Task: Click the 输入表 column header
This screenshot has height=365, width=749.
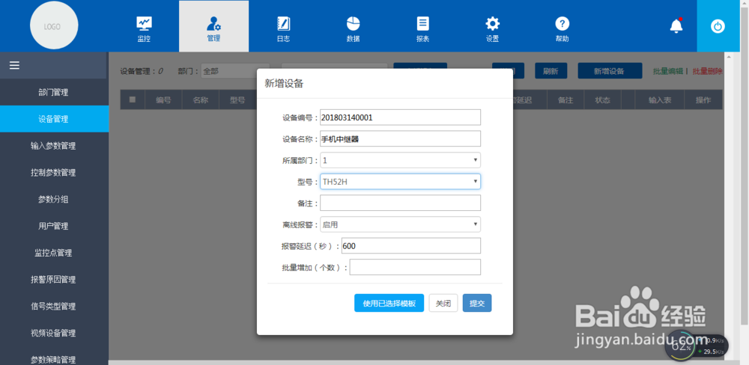Action: point(660,100)
